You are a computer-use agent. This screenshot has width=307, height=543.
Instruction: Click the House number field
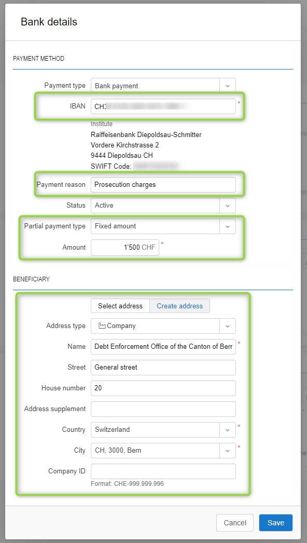pyautogui.click(x=163, y=388)
